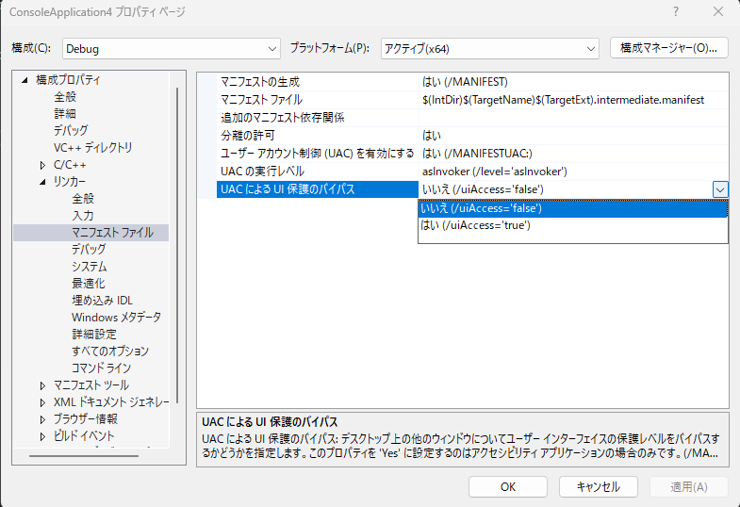Select マニフェスト ファイル in the tree

click(112, 233)
